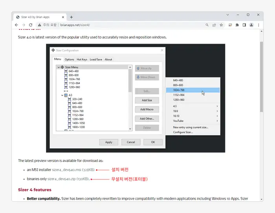Switch to the Hot Keys tab
The height and width of the screenshot is (213, 275).
[x=82, y=59]
